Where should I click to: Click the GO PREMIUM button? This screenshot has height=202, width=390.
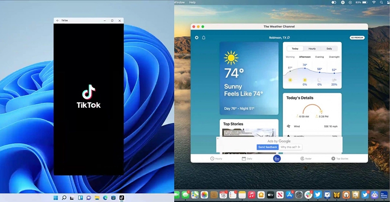point(357,37)
